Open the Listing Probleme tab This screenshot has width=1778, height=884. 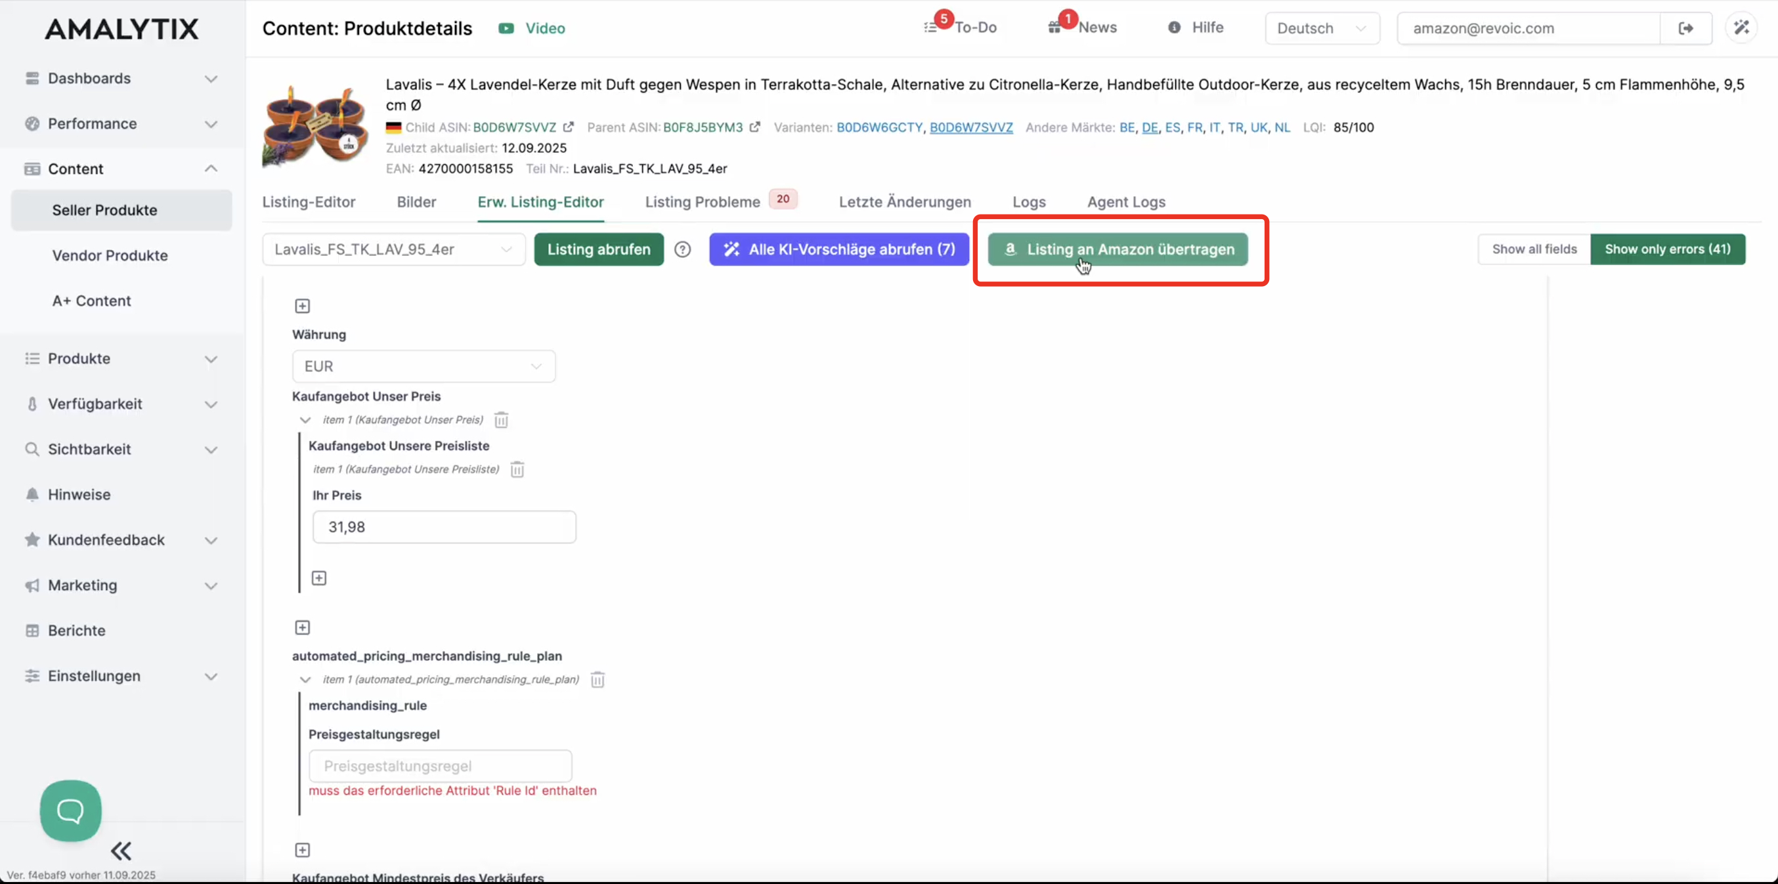[702, 202]
